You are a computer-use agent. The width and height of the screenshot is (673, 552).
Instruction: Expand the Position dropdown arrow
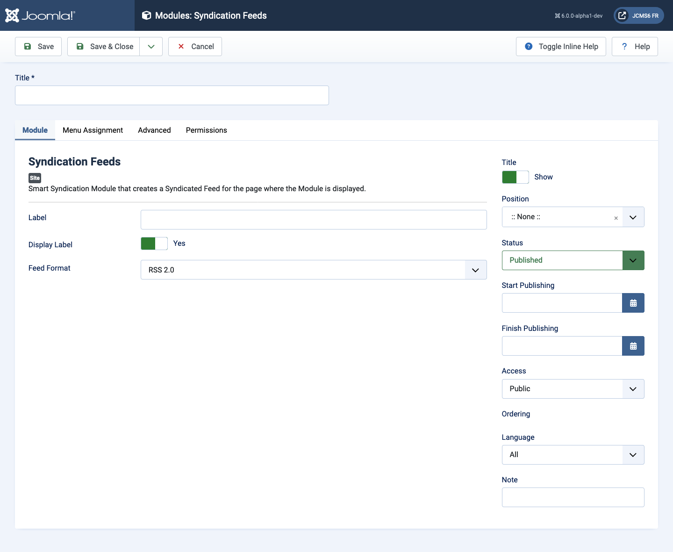[x=633, y=217]
